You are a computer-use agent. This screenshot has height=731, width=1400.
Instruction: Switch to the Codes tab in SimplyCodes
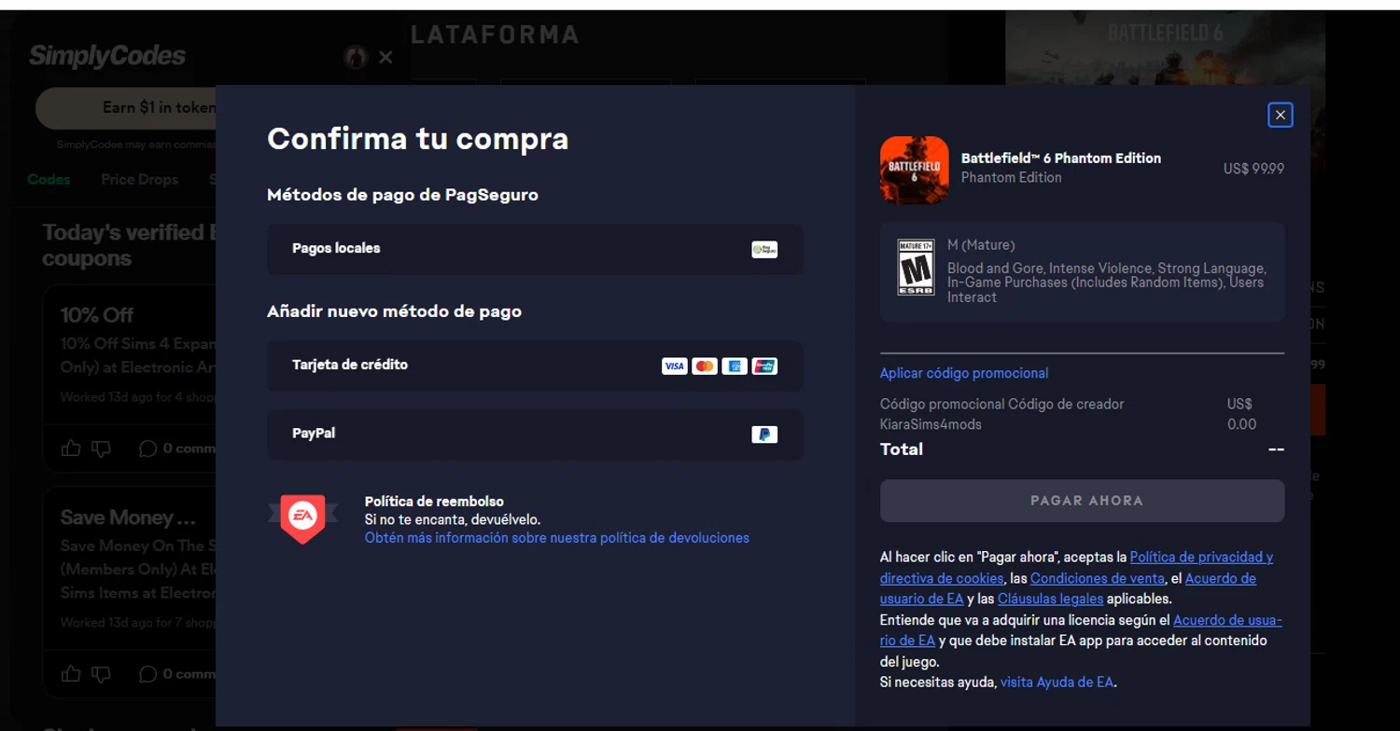point(49,179)
